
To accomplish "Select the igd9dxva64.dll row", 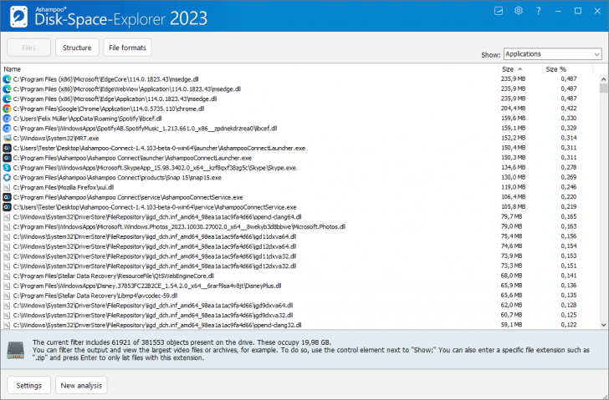I will pyautogui.click(x=299, y=306).
